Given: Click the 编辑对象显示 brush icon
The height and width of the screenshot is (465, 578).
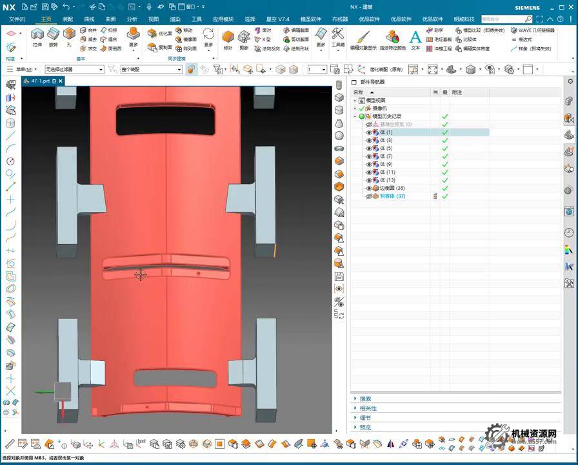Looking at the screenshot, I should pos(363,36).
